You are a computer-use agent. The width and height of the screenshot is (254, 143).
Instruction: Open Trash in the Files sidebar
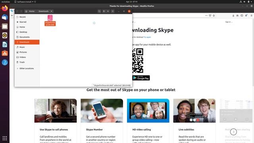27,62
